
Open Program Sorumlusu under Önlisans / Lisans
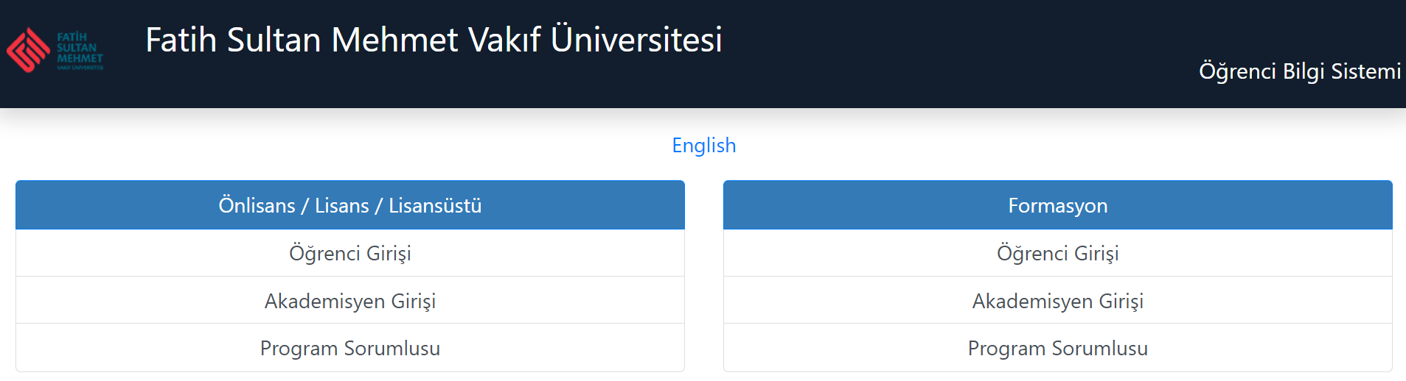(x=350, y=348)
